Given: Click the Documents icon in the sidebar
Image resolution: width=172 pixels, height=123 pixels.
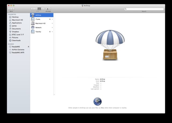Looking at the screenshot, I should click(10, 29).
